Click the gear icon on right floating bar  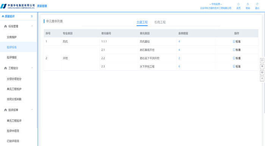[262, 72]
